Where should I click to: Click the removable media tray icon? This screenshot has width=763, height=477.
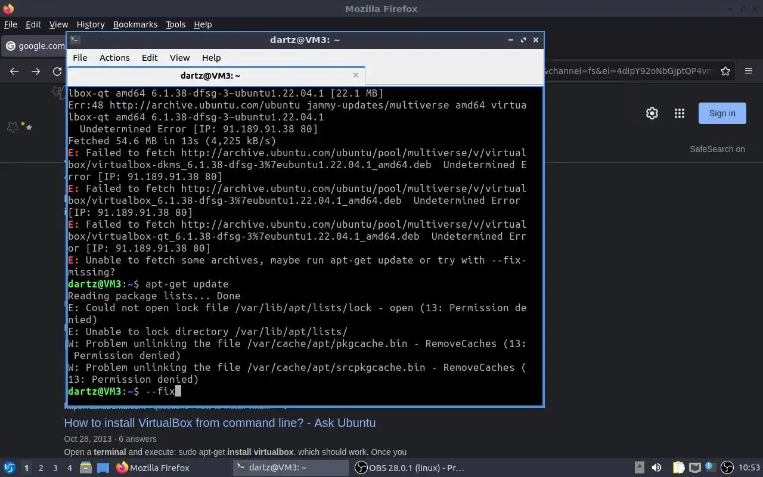pos(639,468)
